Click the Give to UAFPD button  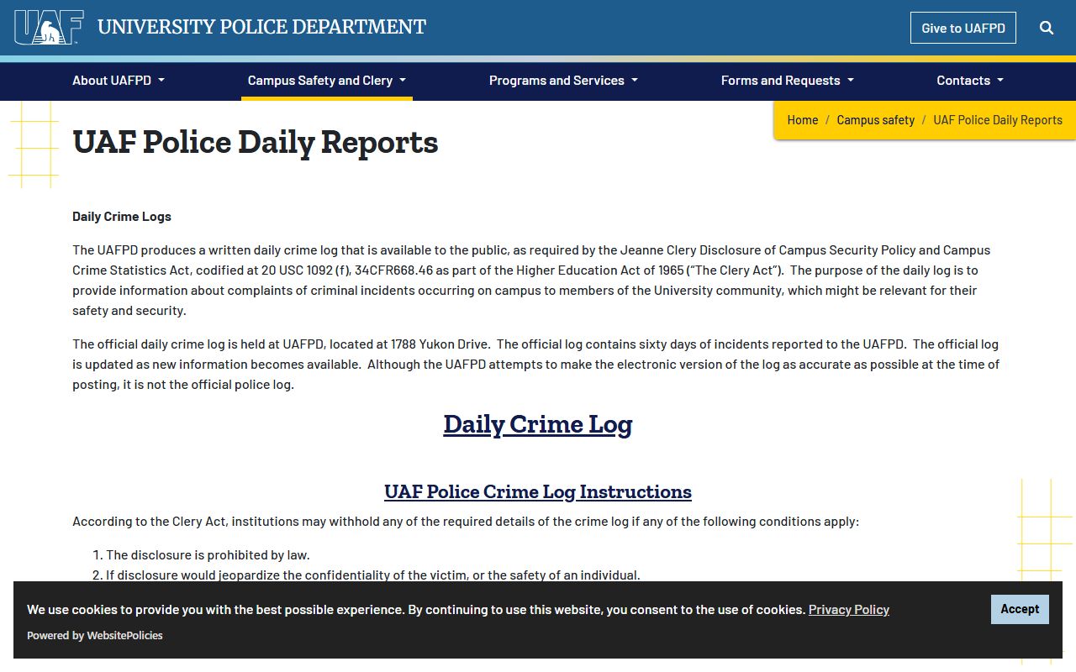963,28
